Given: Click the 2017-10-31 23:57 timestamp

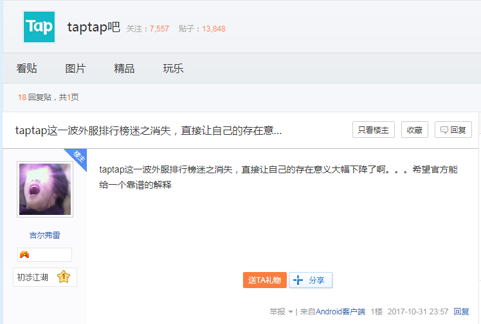Looking at the screenshot, I should 418,311.
